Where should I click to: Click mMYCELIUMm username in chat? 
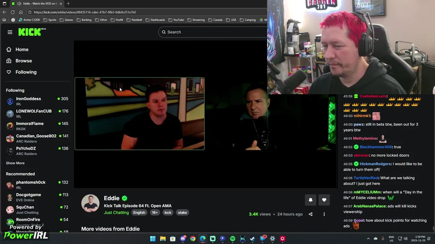tap(367, 192)
